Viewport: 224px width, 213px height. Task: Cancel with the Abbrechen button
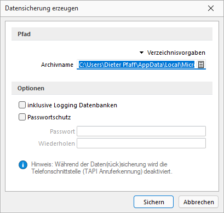pos(198,202)
